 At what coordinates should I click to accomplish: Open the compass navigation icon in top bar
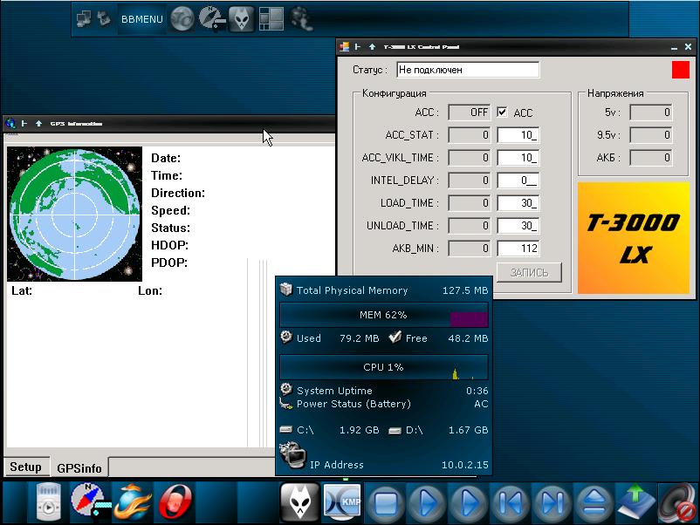click(x=211, y=19)
